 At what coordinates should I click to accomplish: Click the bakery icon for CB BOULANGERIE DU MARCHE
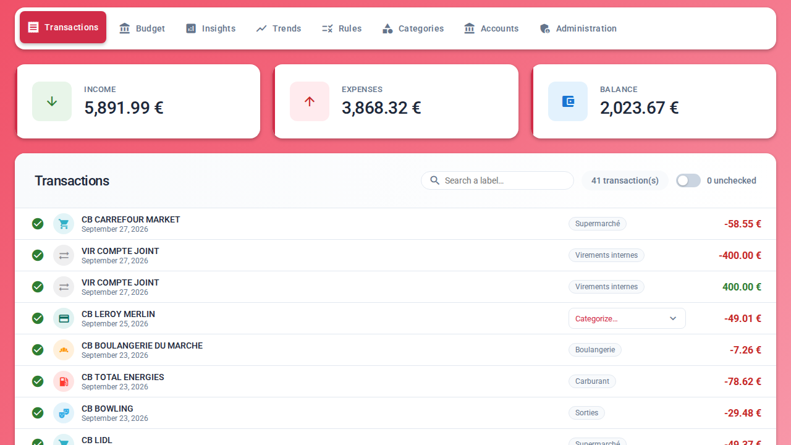64,350
